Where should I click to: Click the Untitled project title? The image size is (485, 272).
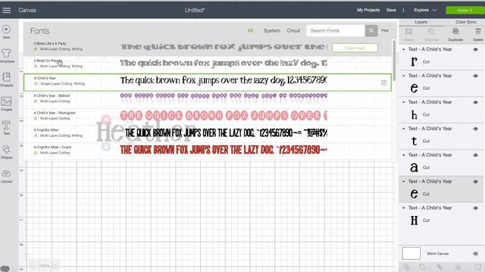pyautogui.click(x=195, y=10)
